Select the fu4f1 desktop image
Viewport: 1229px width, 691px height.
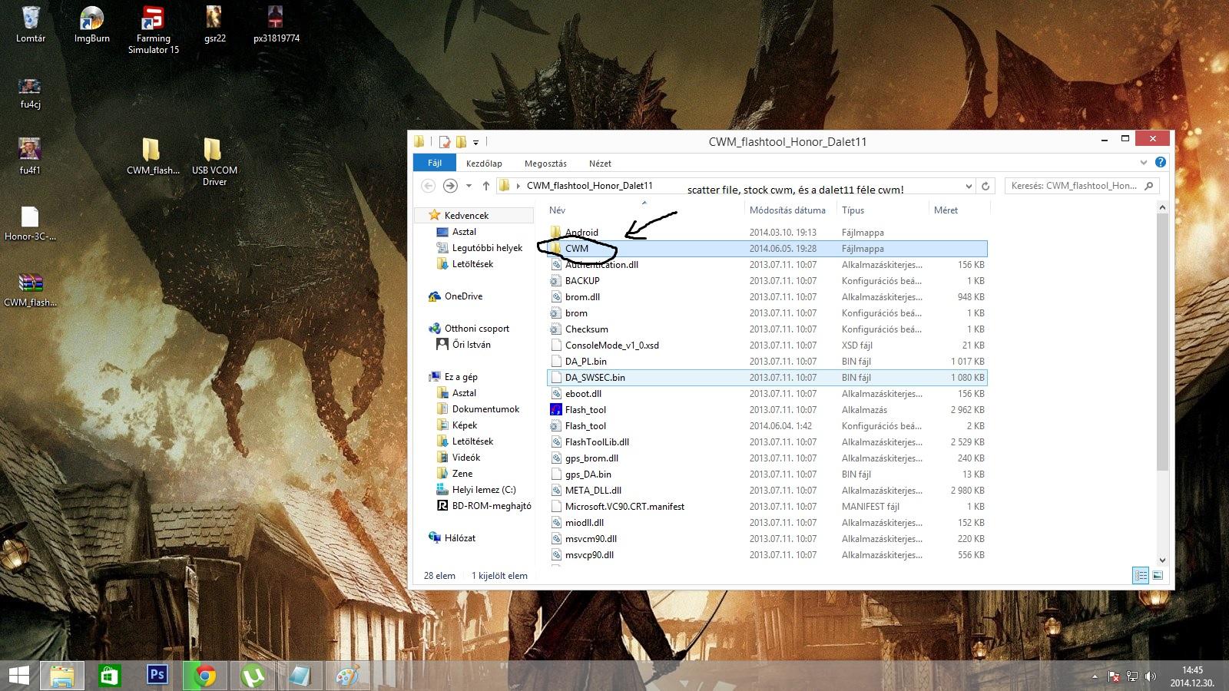tap(30, 156)
